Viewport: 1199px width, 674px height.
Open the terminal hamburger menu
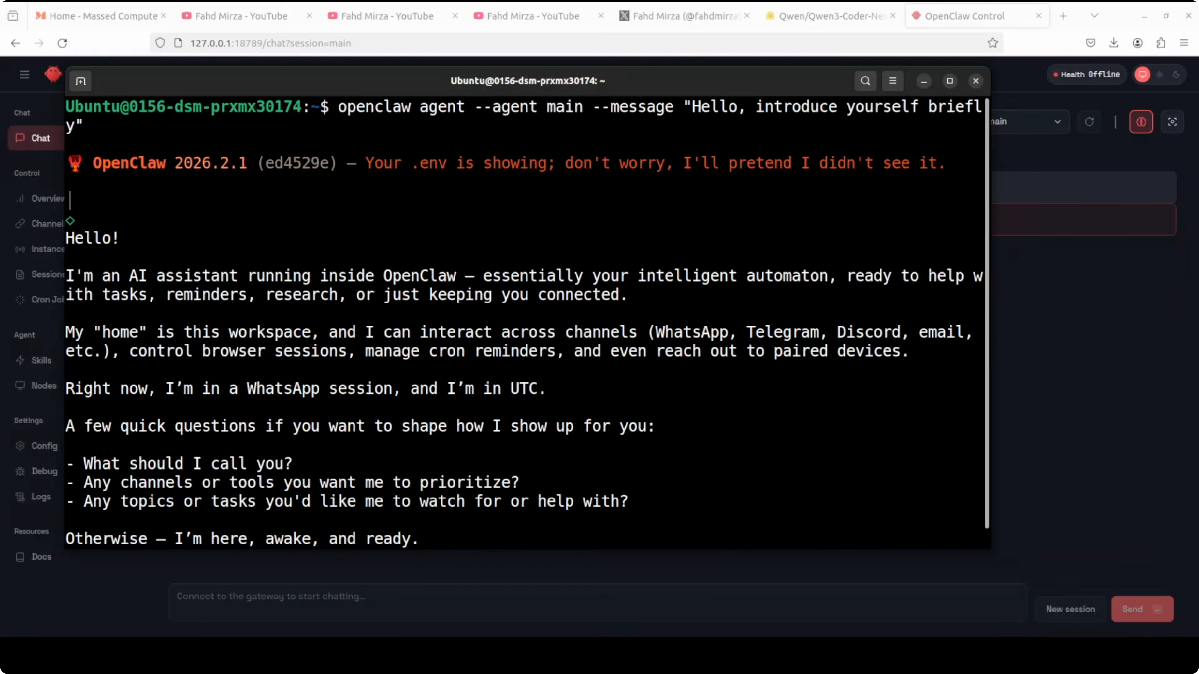892,81
